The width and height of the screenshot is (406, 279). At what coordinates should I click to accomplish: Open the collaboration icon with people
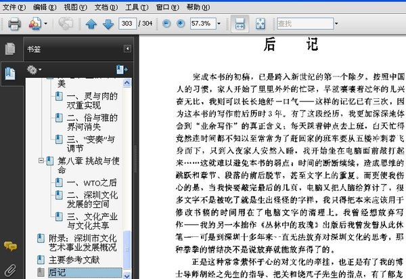(35, 24)
